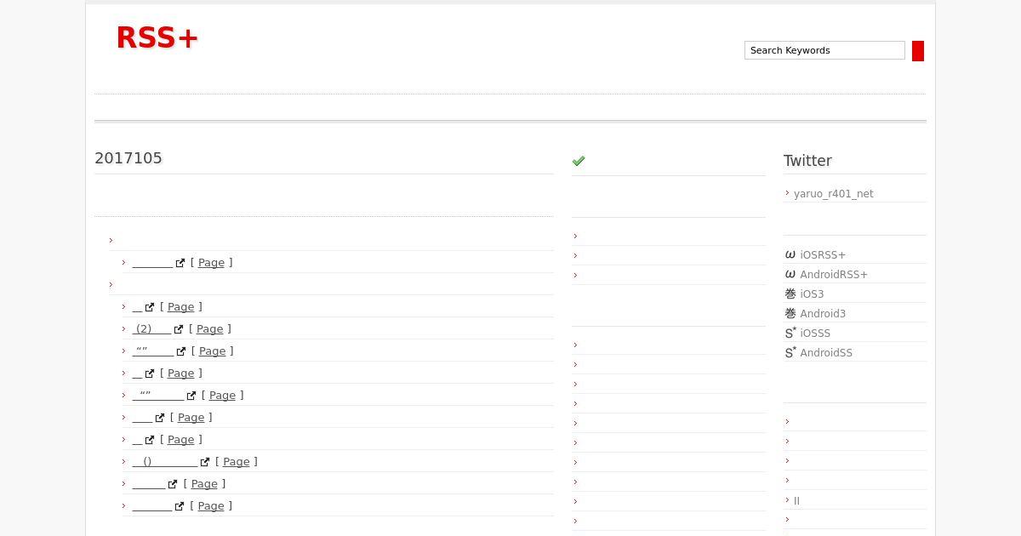Click the green checkmark icon
Screen dimensions: 1021x536
tap(579, 161)
